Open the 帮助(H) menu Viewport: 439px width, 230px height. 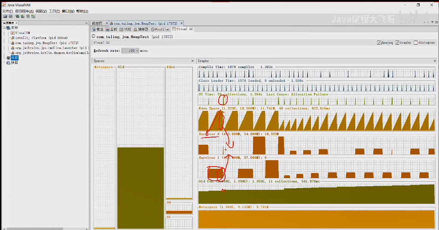(82, 11)
